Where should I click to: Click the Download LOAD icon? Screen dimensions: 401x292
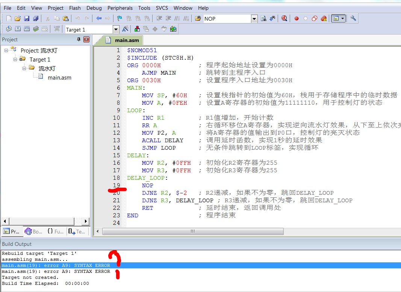pos(57,29)
